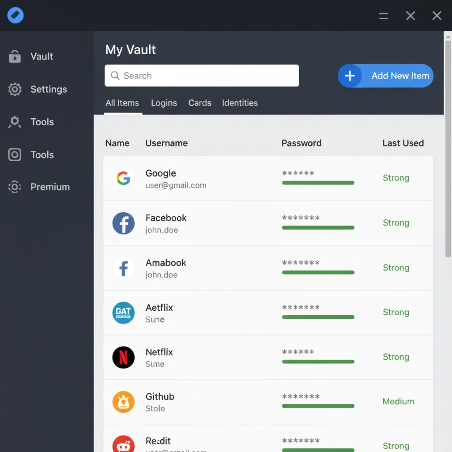
Task: Click the Reddit red mascot icon
Action: pos(124,445)
